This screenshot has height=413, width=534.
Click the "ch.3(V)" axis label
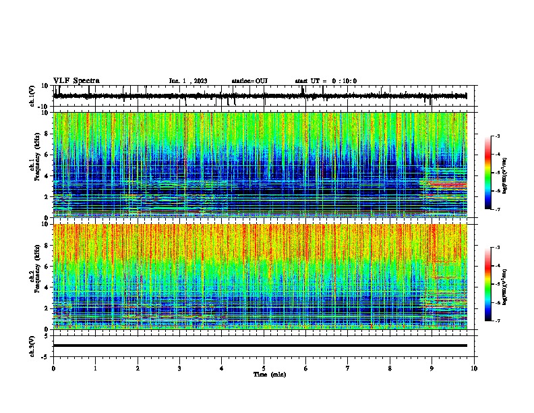pos(32,347)
